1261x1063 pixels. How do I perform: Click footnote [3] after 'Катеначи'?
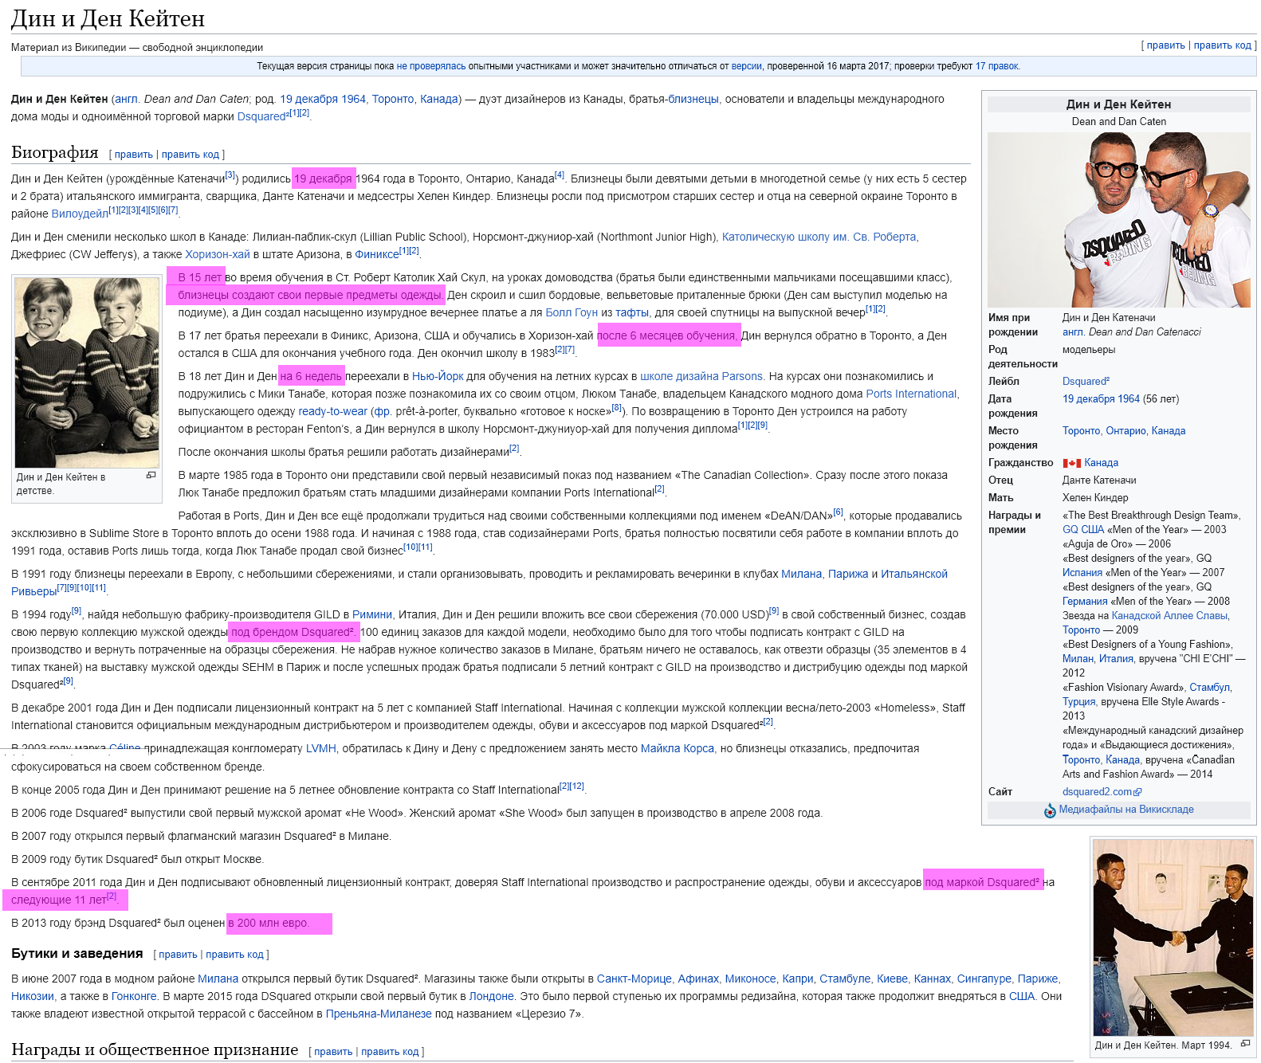coord(230,175)
